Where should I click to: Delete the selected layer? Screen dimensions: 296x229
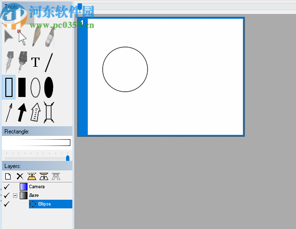(20, 177)
